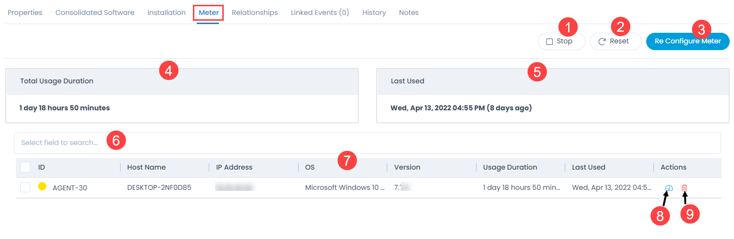Image resolution: width=734 pixels, height=239 pixels.
Task: Sort by the Usage Duration column header
Action: [510, 167]
